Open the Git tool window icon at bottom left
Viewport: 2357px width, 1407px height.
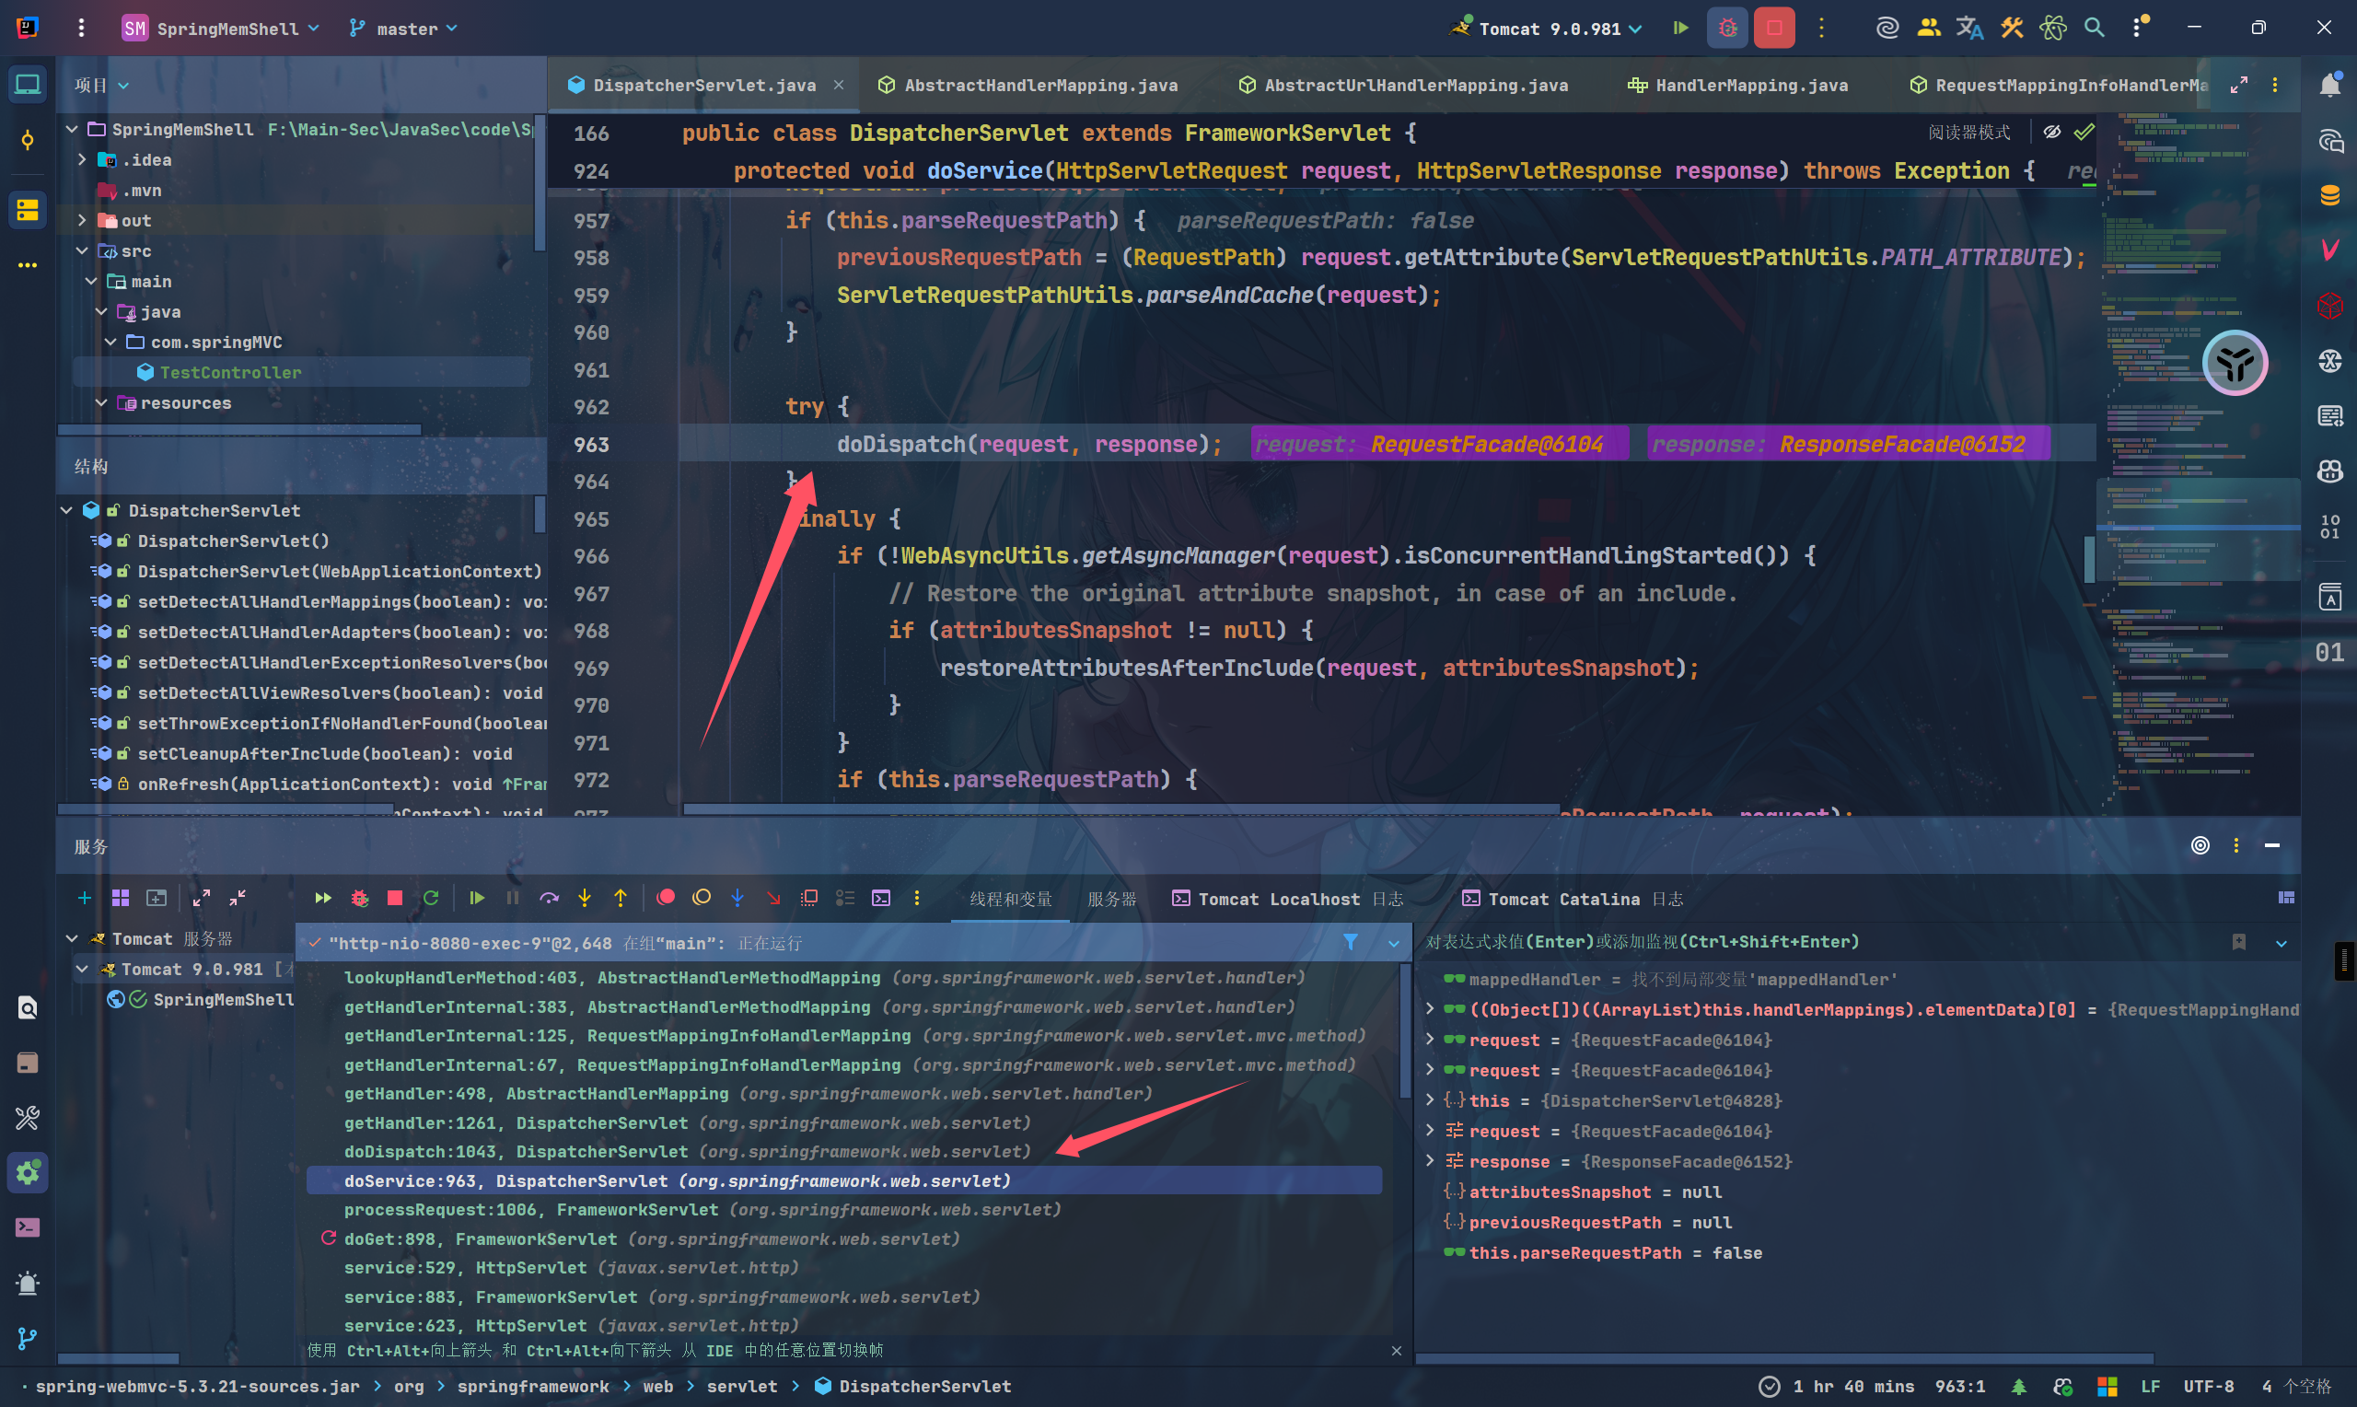[28, 1338]
